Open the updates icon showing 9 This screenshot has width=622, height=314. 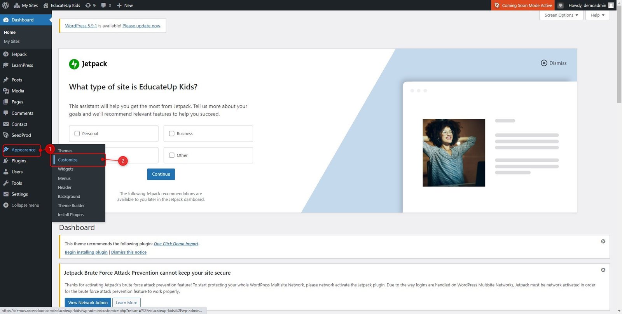tap(88, 5)
